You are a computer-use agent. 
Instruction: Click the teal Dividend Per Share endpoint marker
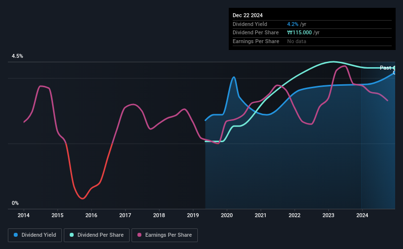pos(395,68)
